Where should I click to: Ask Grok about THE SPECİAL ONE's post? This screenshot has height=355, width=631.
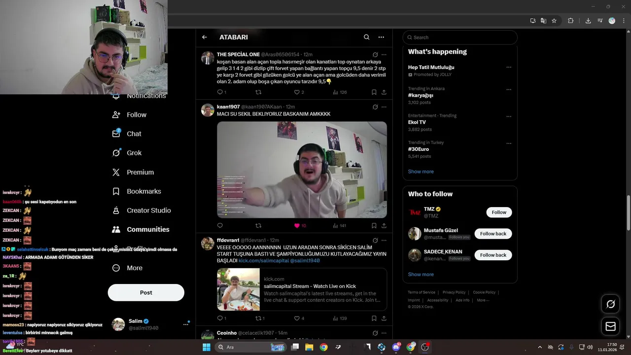375,55
